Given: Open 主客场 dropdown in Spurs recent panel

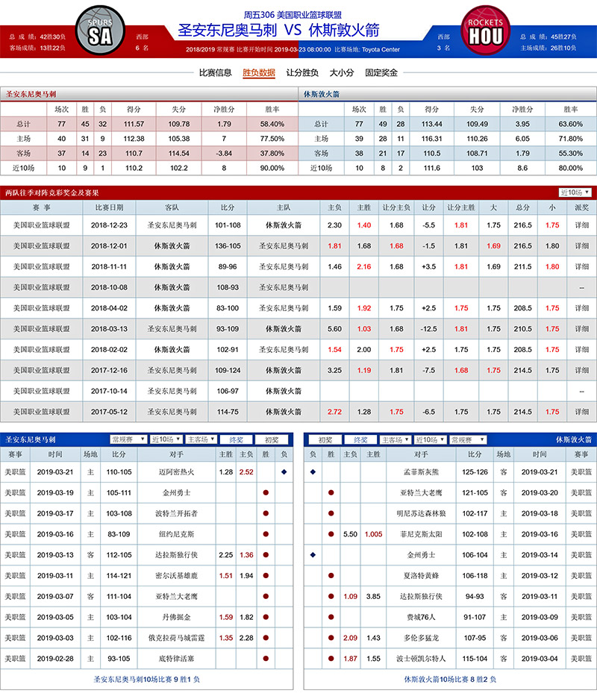Looking at the screenshot, I should pos(201,439).
